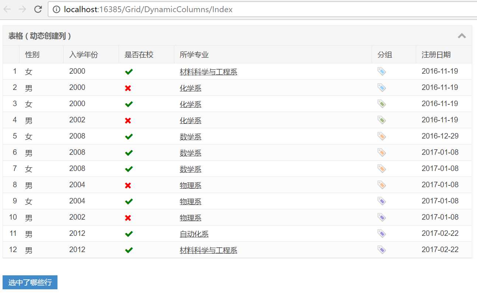Image resolution: width=477 pixels, height=293 pixels.
Task: Open the 物理系 link in row 9
Action: [x=190, y=202]
